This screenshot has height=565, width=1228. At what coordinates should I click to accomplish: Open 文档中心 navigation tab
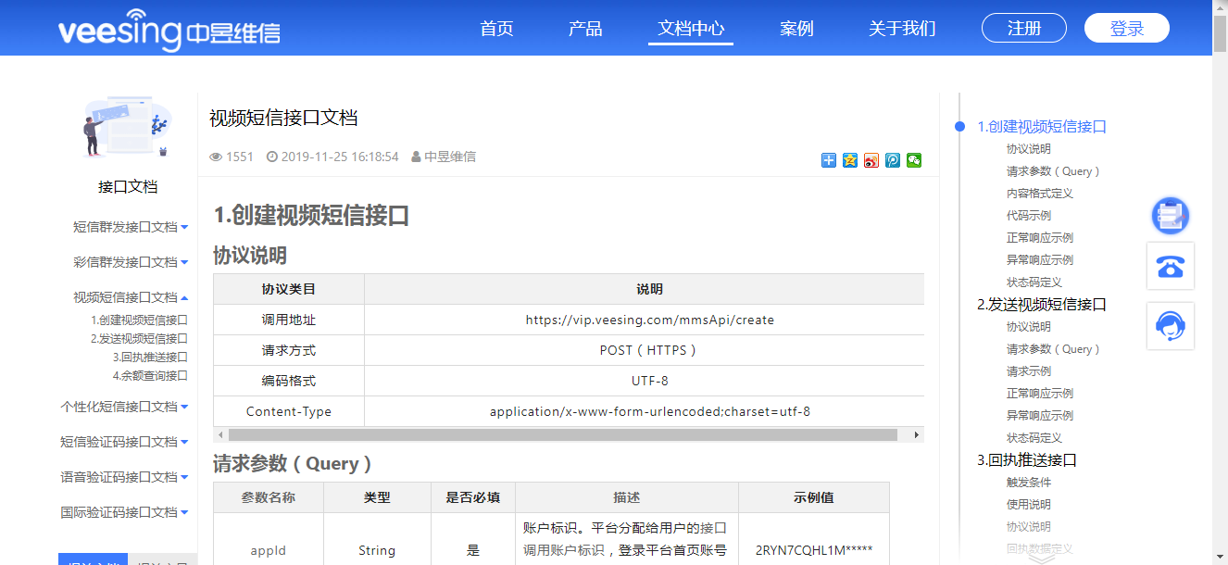pyautogui.click(x=691, y=29)
